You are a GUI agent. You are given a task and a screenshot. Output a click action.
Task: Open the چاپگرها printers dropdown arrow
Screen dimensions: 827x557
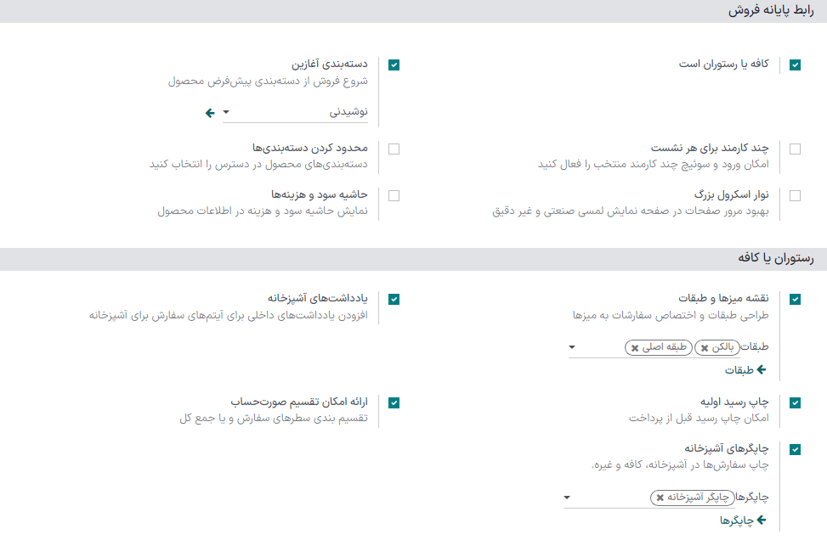(x=567, y=498)
